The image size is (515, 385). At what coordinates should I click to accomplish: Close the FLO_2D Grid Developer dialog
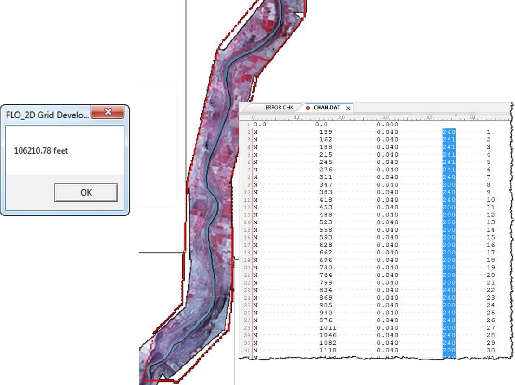click(x=108, y=112)
